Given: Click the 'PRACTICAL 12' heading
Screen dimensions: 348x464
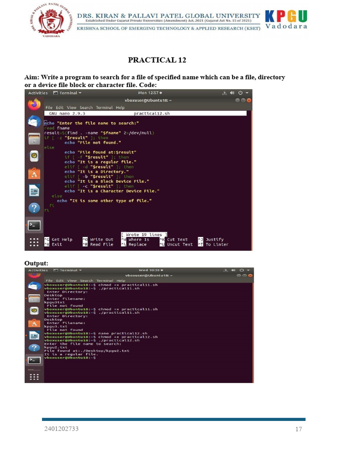Looking at the screenshot, I should coord(157,60).
